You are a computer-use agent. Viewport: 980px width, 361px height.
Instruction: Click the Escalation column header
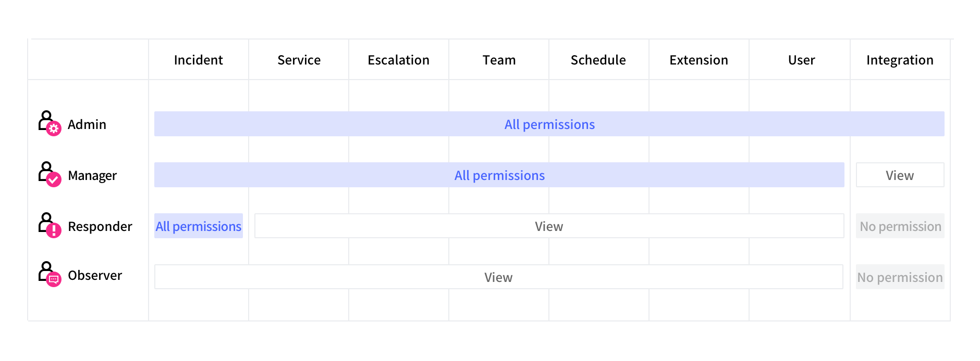(398, 60)
